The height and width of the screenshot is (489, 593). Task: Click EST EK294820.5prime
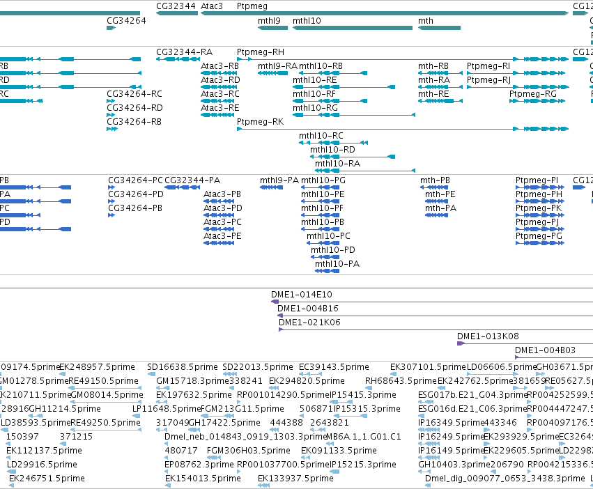307,381
